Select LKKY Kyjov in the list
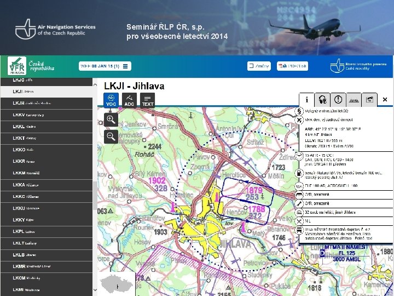 tap(47, 220)
